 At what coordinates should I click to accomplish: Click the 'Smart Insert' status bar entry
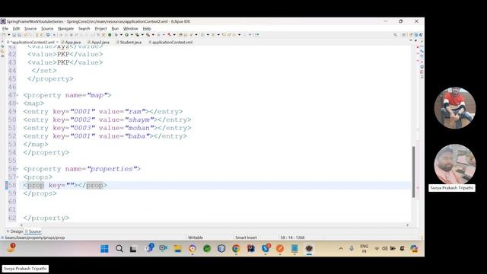click(x=246, y=237)
